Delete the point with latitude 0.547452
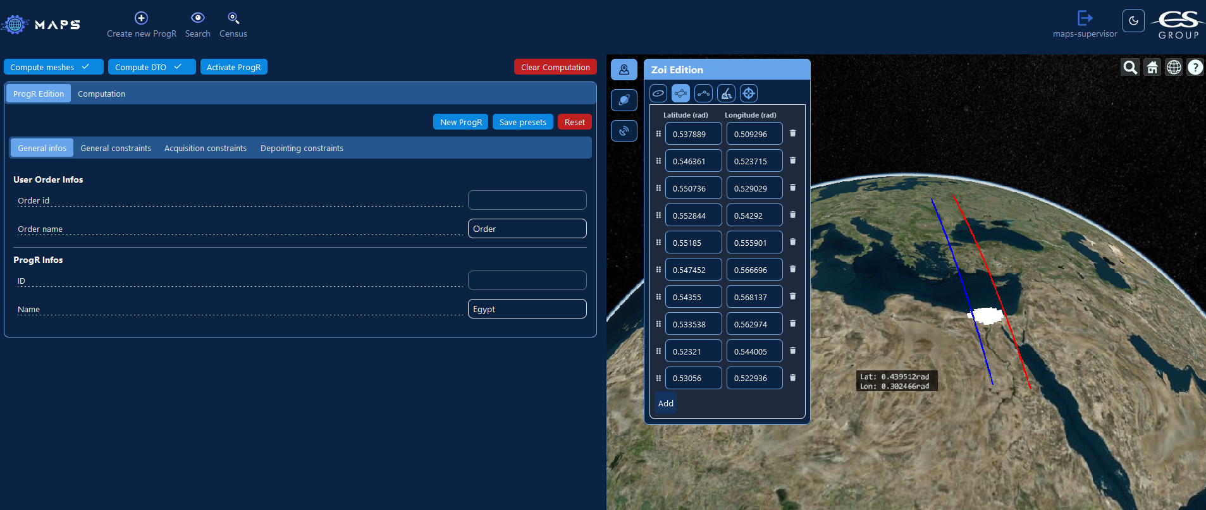This screenshot has width=1206, height=510. 793,269
